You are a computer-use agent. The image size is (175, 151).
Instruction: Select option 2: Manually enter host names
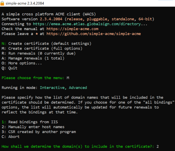33,127
